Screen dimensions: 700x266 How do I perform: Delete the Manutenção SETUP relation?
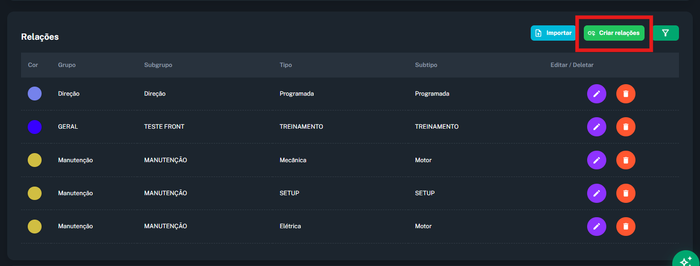point(626,193)
